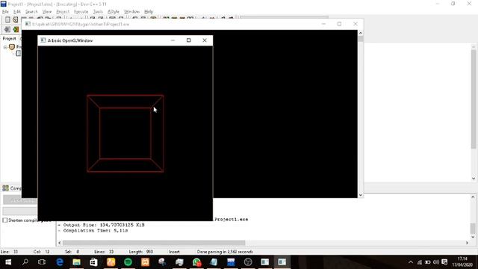Click console window scrollbar down arrow
This screenshot has width=478, height=269.
[x=361, y=195]
